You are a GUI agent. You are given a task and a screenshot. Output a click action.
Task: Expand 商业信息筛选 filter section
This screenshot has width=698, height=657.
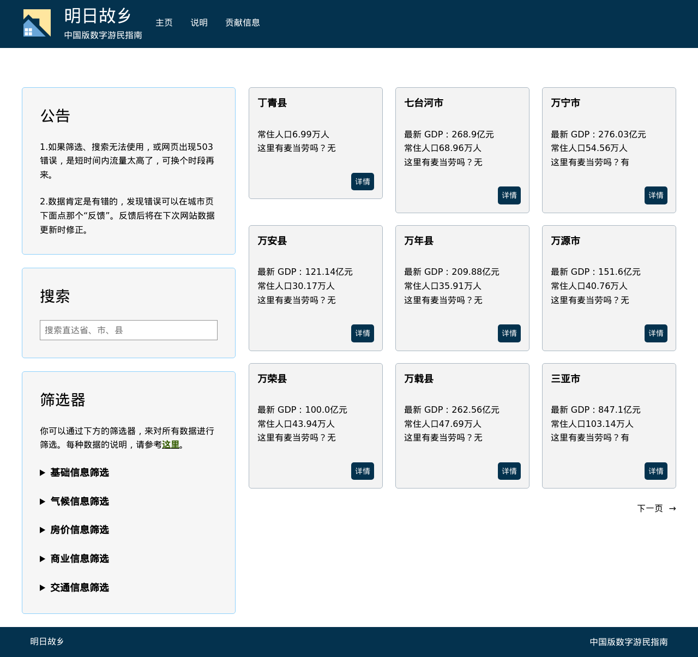tap(80, 559)
